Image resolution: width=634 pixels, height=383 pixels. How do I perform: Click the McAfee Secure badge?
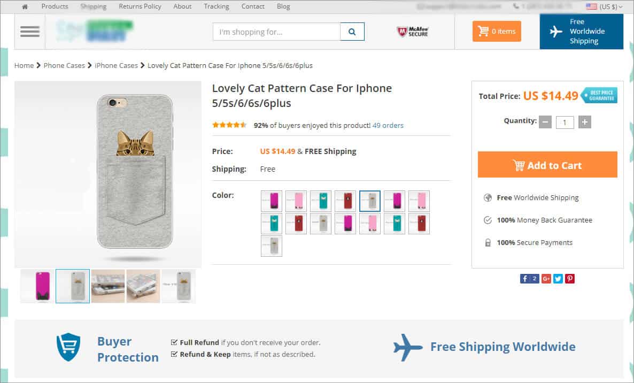[412, 31]
